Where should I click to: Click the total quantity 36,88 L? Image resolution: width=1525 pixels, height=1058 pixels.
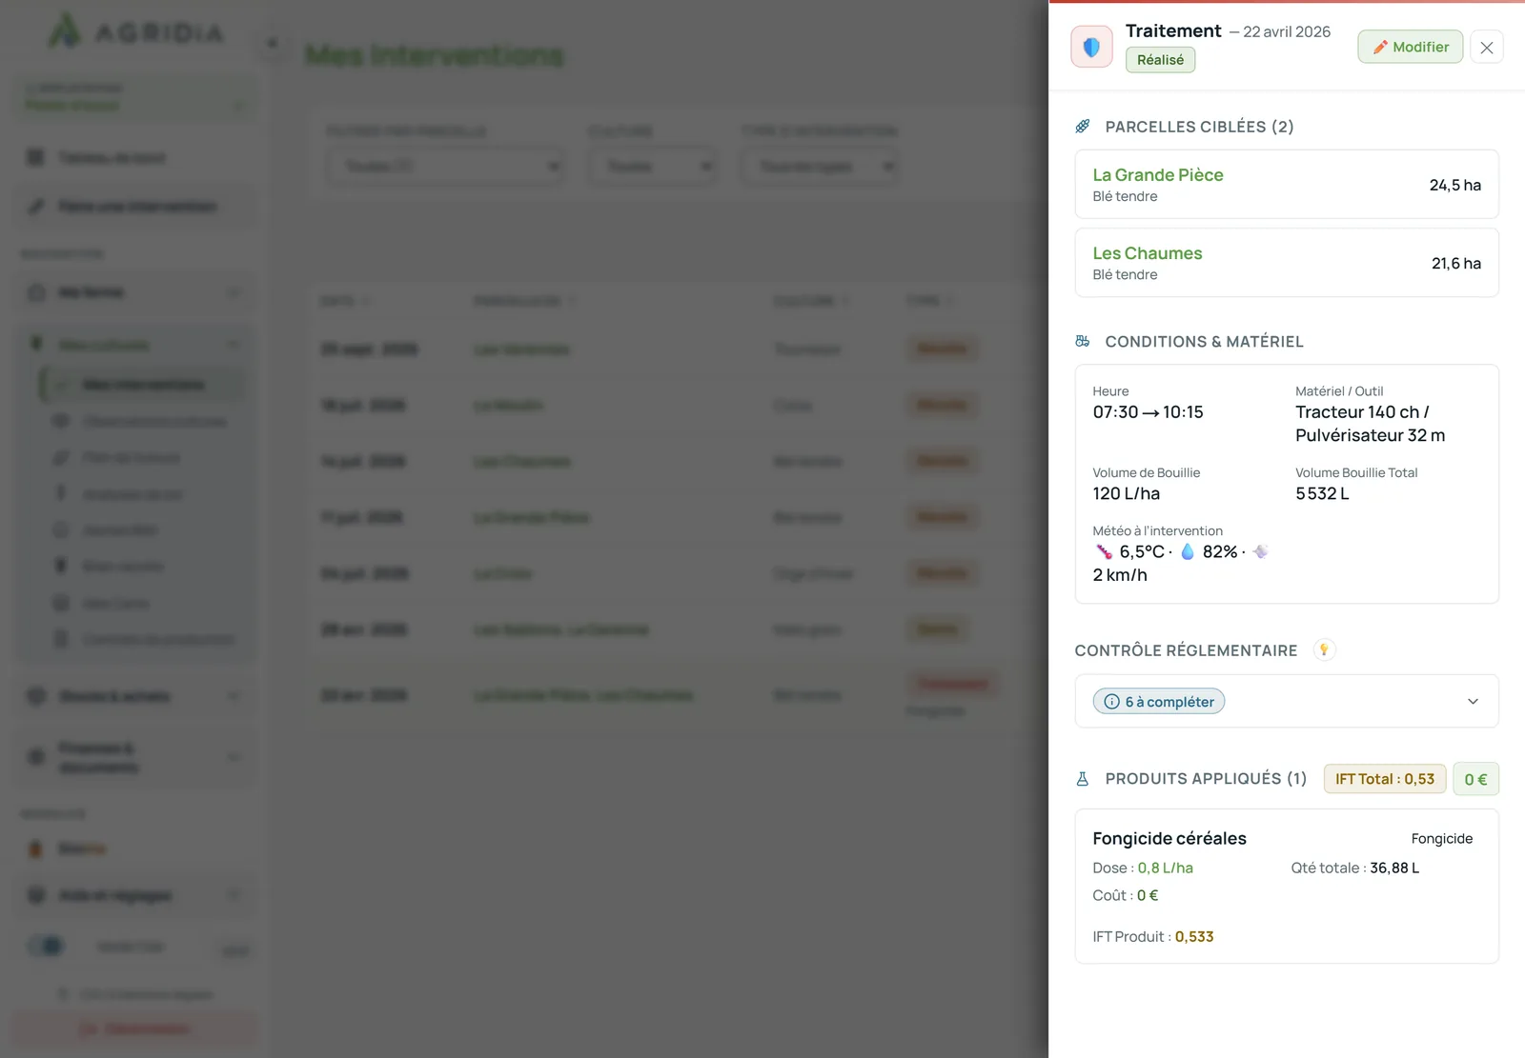(1394, 868)
